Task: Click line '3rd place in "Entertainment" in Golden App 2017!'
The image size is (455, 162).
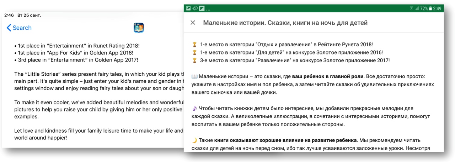Action: [x=76, y=60]
